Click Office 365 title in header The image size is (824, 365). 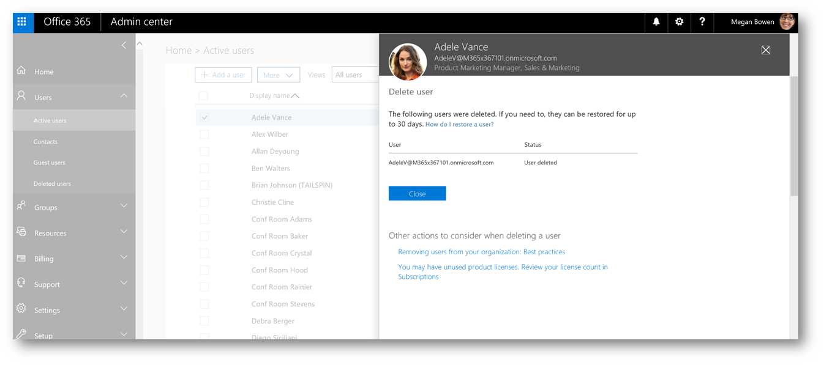click(67, 22)
